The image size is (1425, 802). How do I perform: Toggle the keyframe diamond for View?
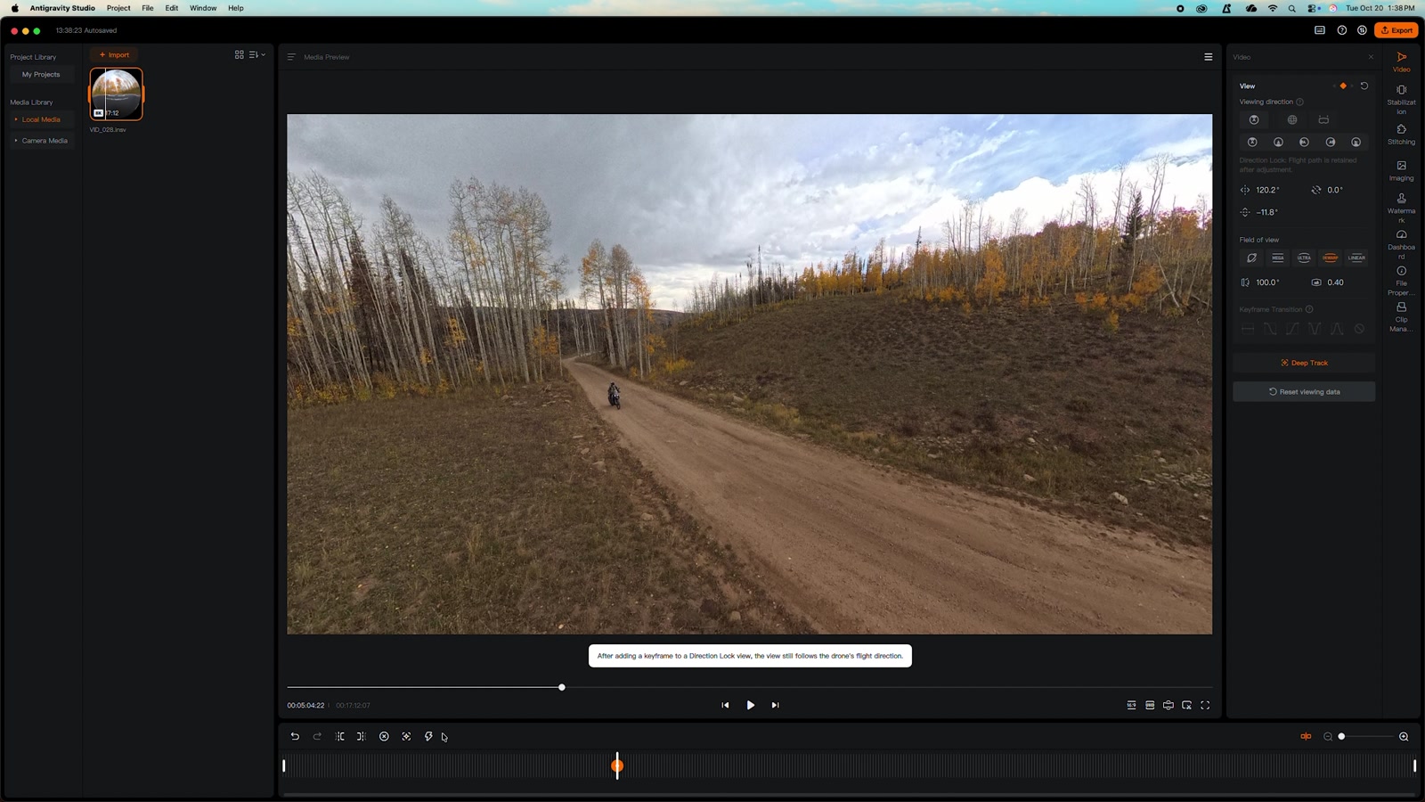(x=1343, y=86)
